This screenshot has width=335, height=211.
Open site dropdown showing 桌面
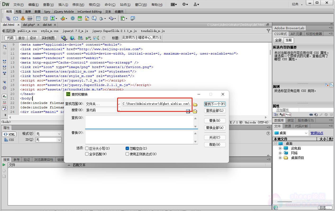pos(291,133)
